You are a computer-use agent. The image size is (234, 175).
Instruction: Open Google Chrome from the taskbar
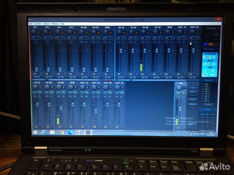(61, 133)
